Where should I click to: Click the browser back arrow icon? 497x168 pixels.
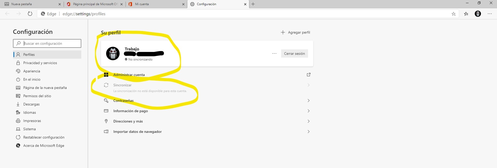click(x=7, y=14)
